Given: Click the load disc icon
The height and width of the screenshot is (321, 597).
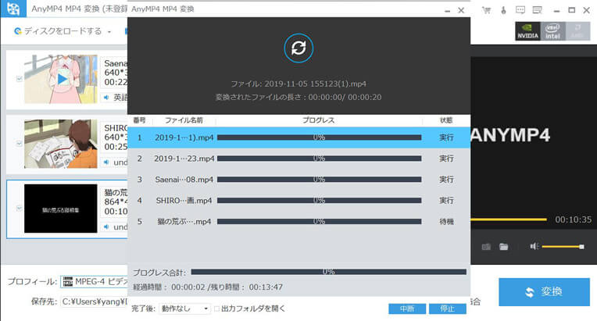Looking at the screenshot, I should click(x=17, y=31).
